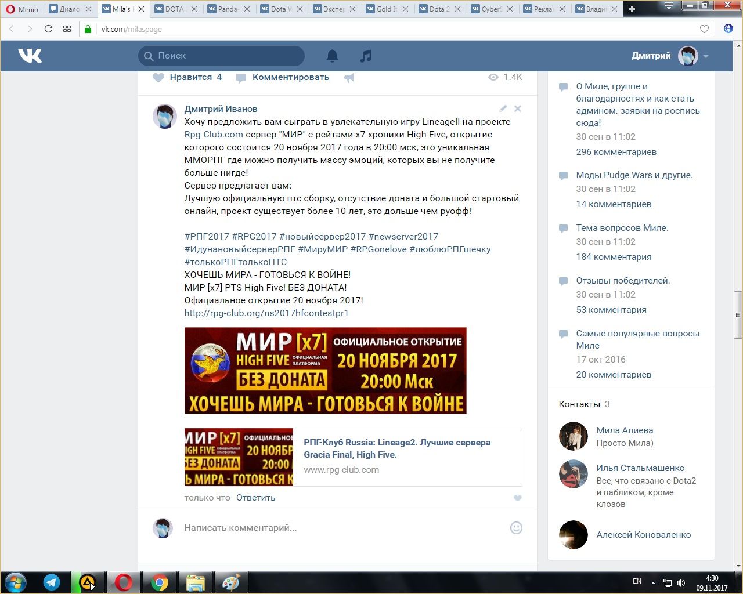Viewport: 743px width, 594px height.
Task: Open Дмитрий profile dropdown menu
Action: [670, 56]
